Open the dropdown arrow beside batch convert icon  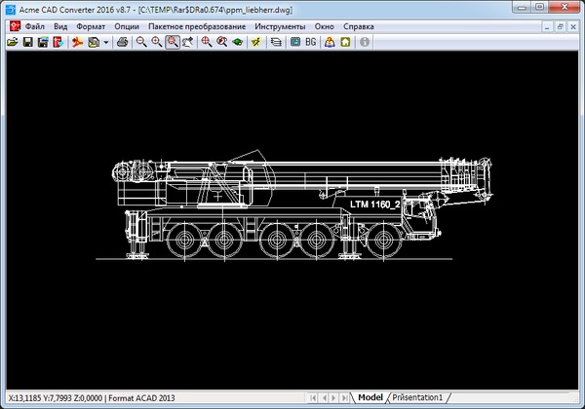point(106,43)
